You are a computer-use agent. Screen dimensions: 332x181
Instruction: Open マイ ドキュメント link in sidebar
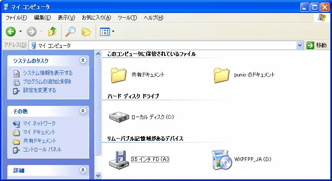point(39,132)
